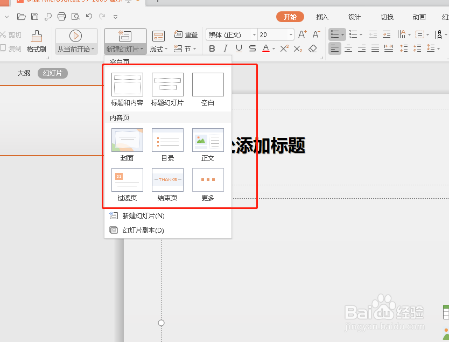Viewport: 449px width, 342px height.
Task: Clear formatting with the eraser icon
Action: click(x=313, y=48)
